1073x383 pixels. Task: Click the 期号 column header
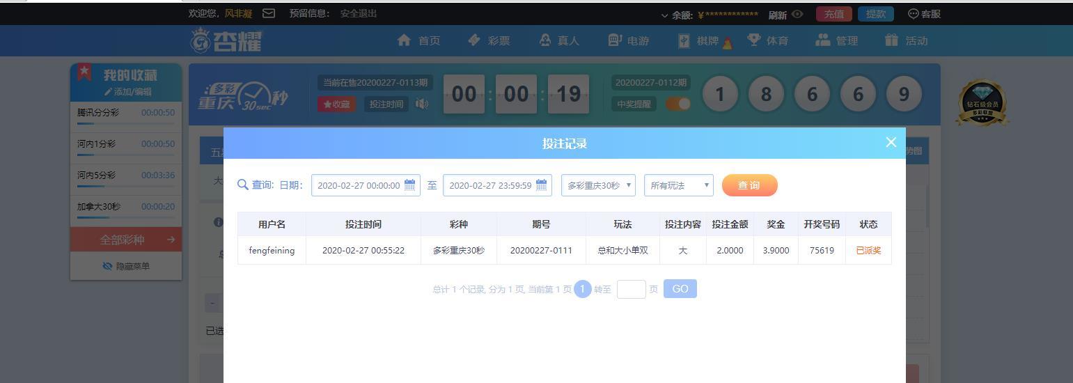(x=541, y=224)
